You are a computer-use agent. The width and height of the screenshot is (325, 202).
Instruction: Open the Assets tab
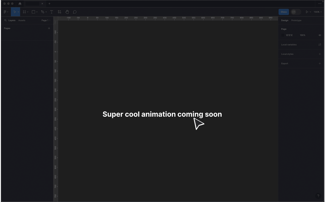(x=22, y=20)
